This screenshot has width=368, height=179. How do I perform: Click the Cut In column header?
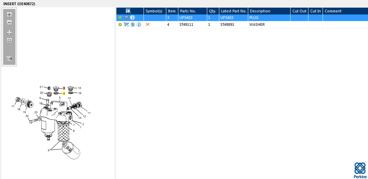click(315, 11)
